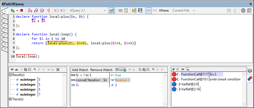254x108 pixels.
Task: Toggle the validate expression checkmark button
Action: (x=112, y=10)
